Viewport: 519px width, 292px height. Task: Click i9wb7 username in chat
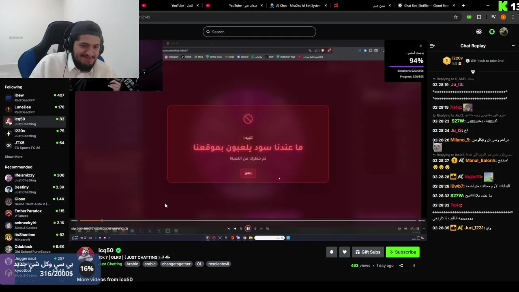pos(457,186)
